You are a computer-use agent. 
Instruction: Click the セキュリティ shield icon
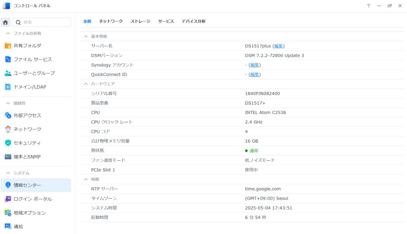[x=8, y=143]
